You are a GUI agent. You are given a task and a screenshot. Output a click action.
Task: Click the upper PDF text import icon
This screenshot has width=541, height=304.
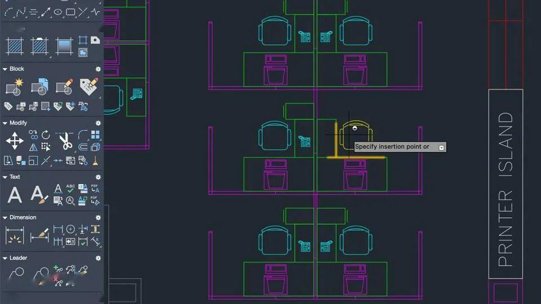pyautogui.click(x=95, y=188)
